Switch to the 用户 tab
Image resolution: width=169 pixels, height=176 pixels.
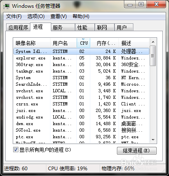124,27
